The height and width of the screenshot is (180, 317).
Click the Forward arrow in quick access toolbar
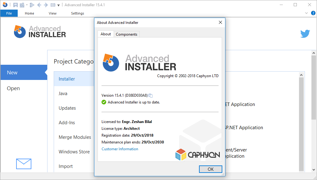(x=46, y=5)
